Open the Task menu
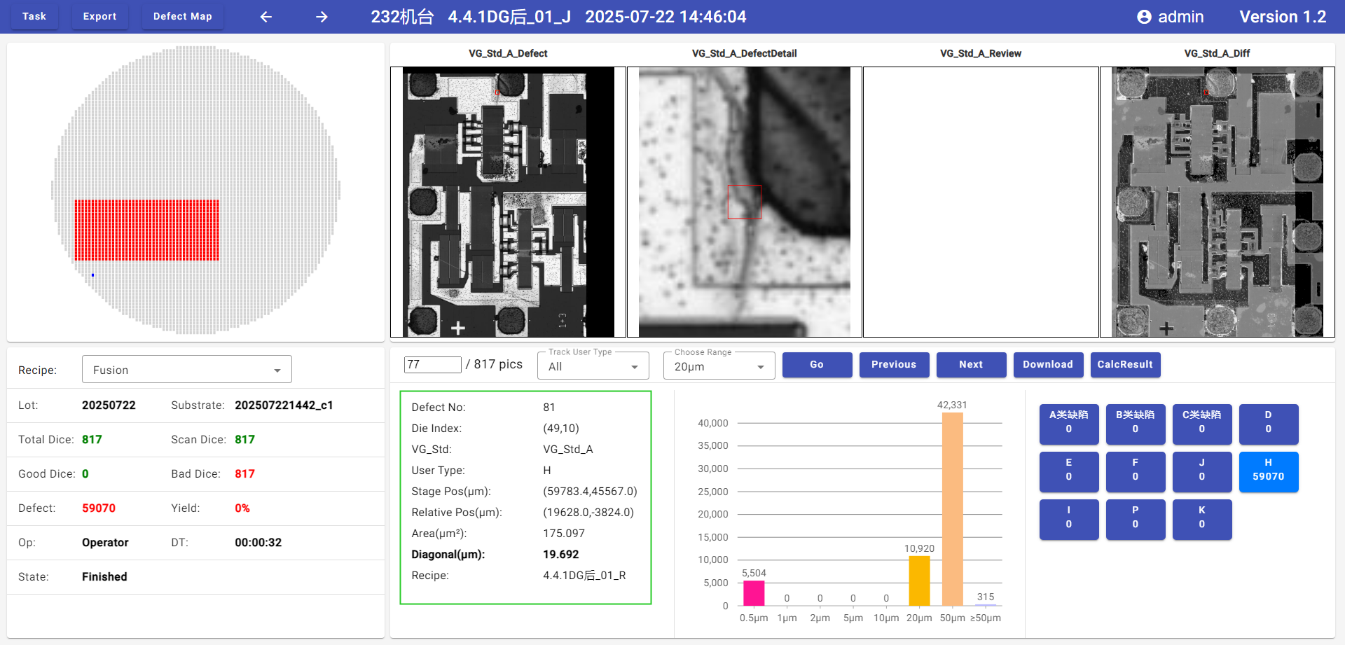1345x645 pixels. pos(34,16)
